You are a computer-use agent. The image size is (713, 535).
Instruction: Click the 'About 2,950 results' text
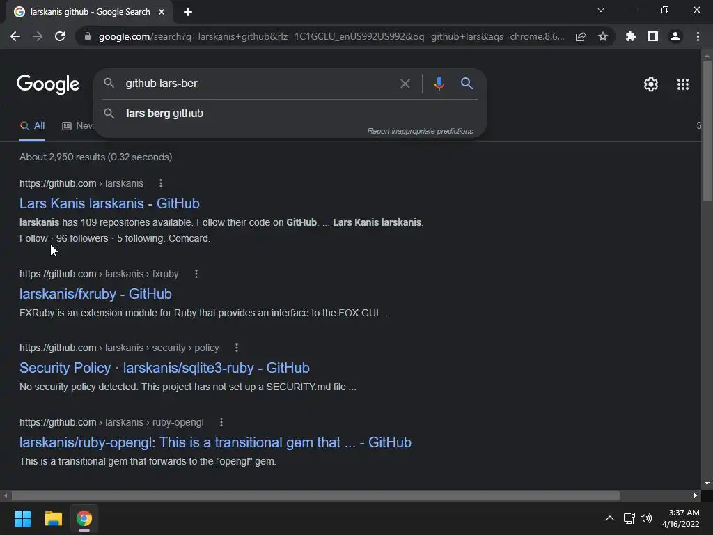pos(96,157)
